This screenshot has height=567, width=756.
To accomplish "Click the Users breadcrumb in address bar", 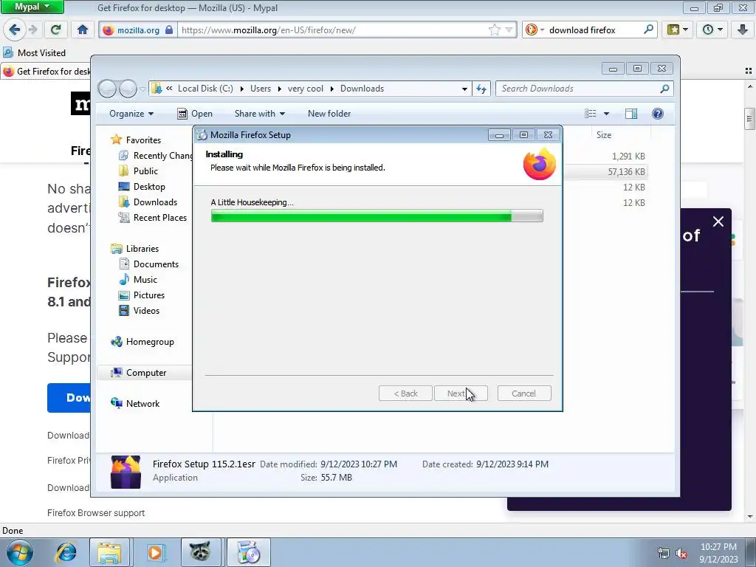I will tap(261, 89).
